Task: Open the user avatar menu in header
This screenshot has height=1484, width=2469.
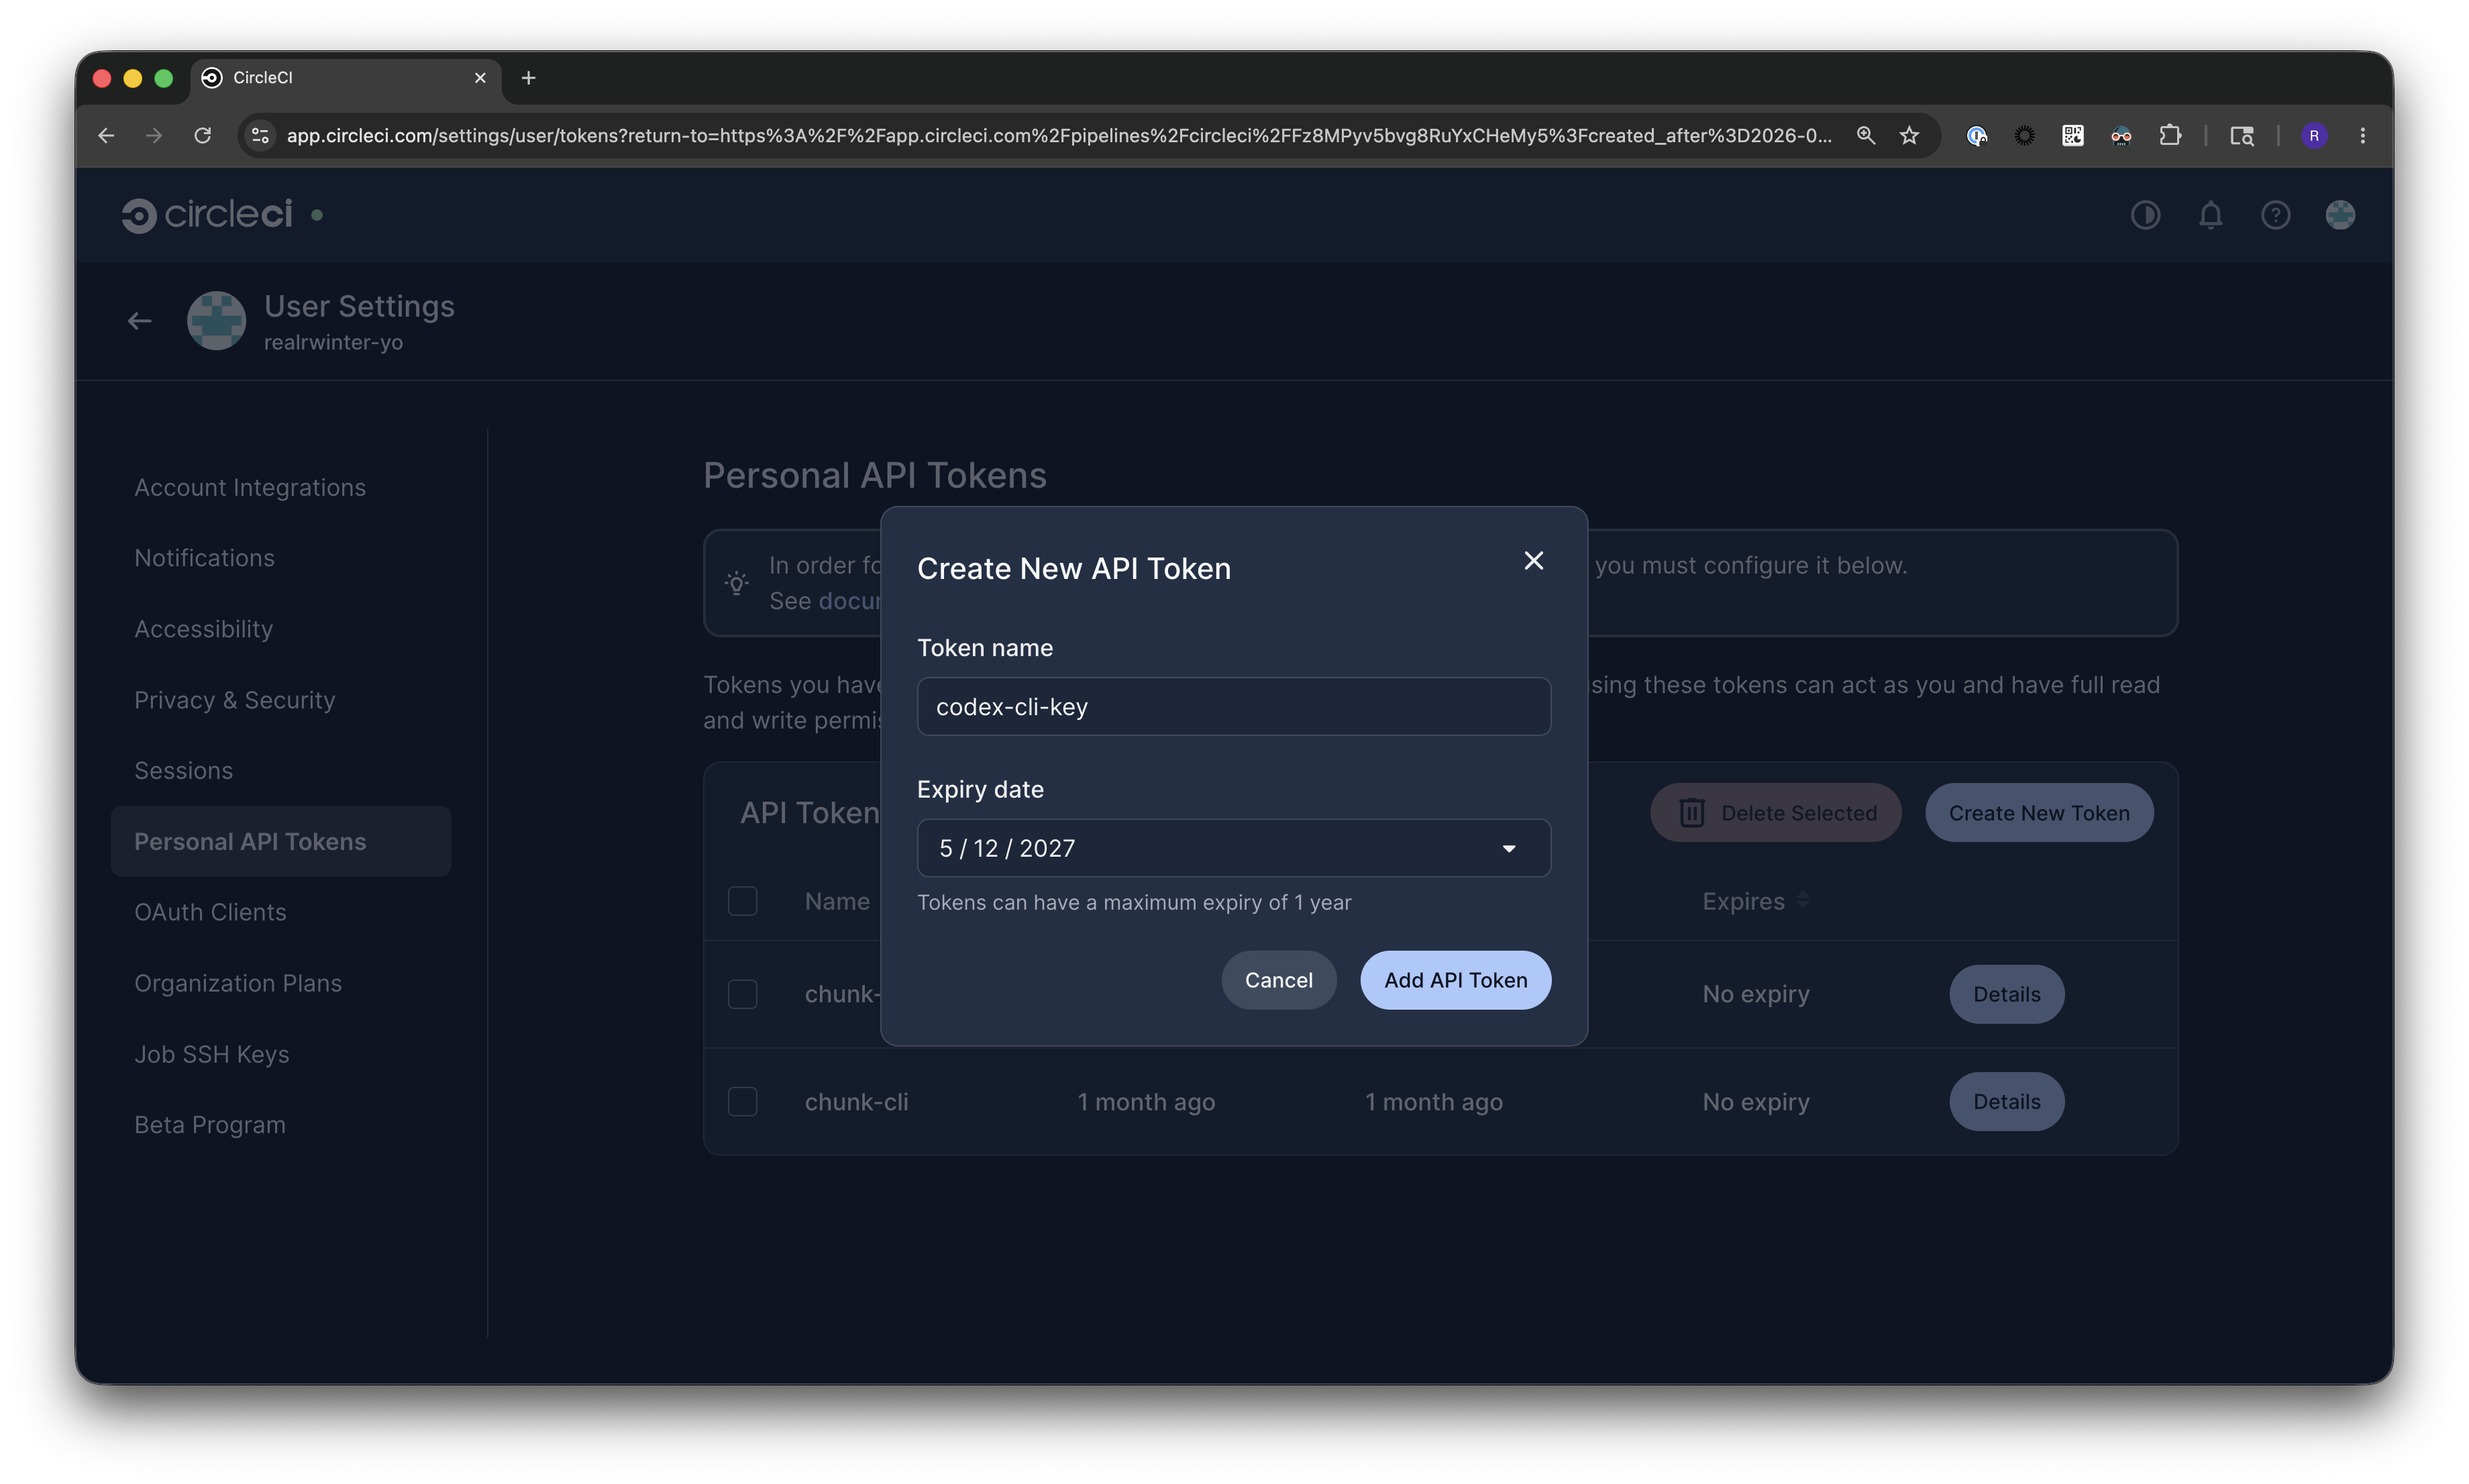Action: [x=2340, y=215]
